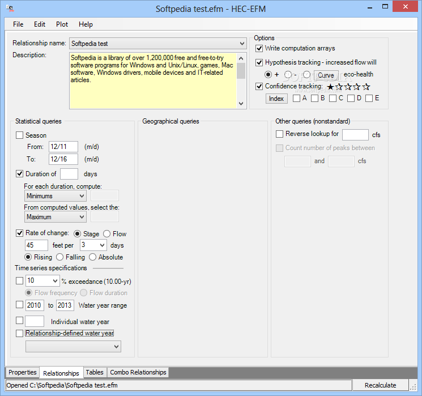Check index box A
This screenshot has height=396, width=422.
tap(296, 98)
